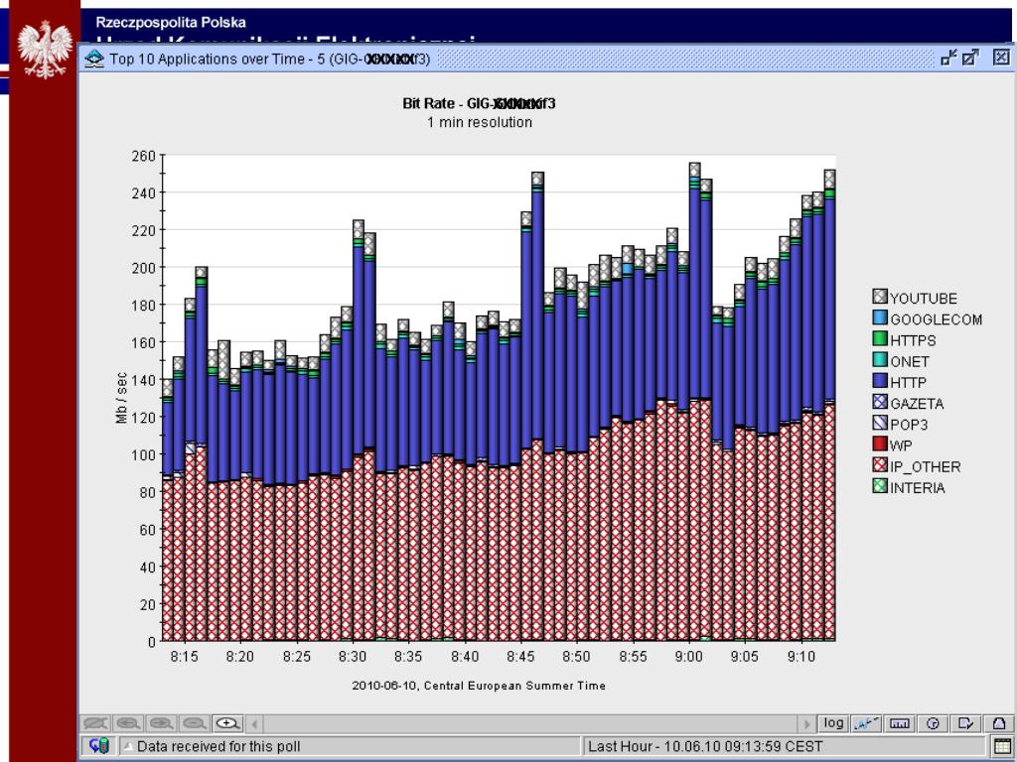Click the GAZETA legend swatch
This screenshot has width=1017, height=762.
click(x=880, y=402)
